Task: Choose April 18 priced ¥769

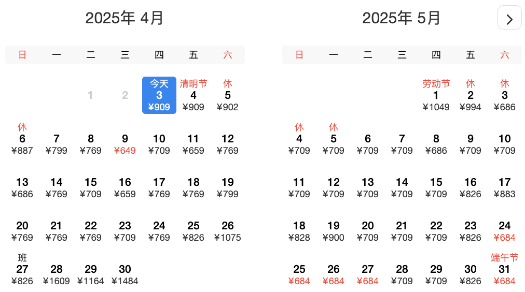Action: click(x=193, y=188)
